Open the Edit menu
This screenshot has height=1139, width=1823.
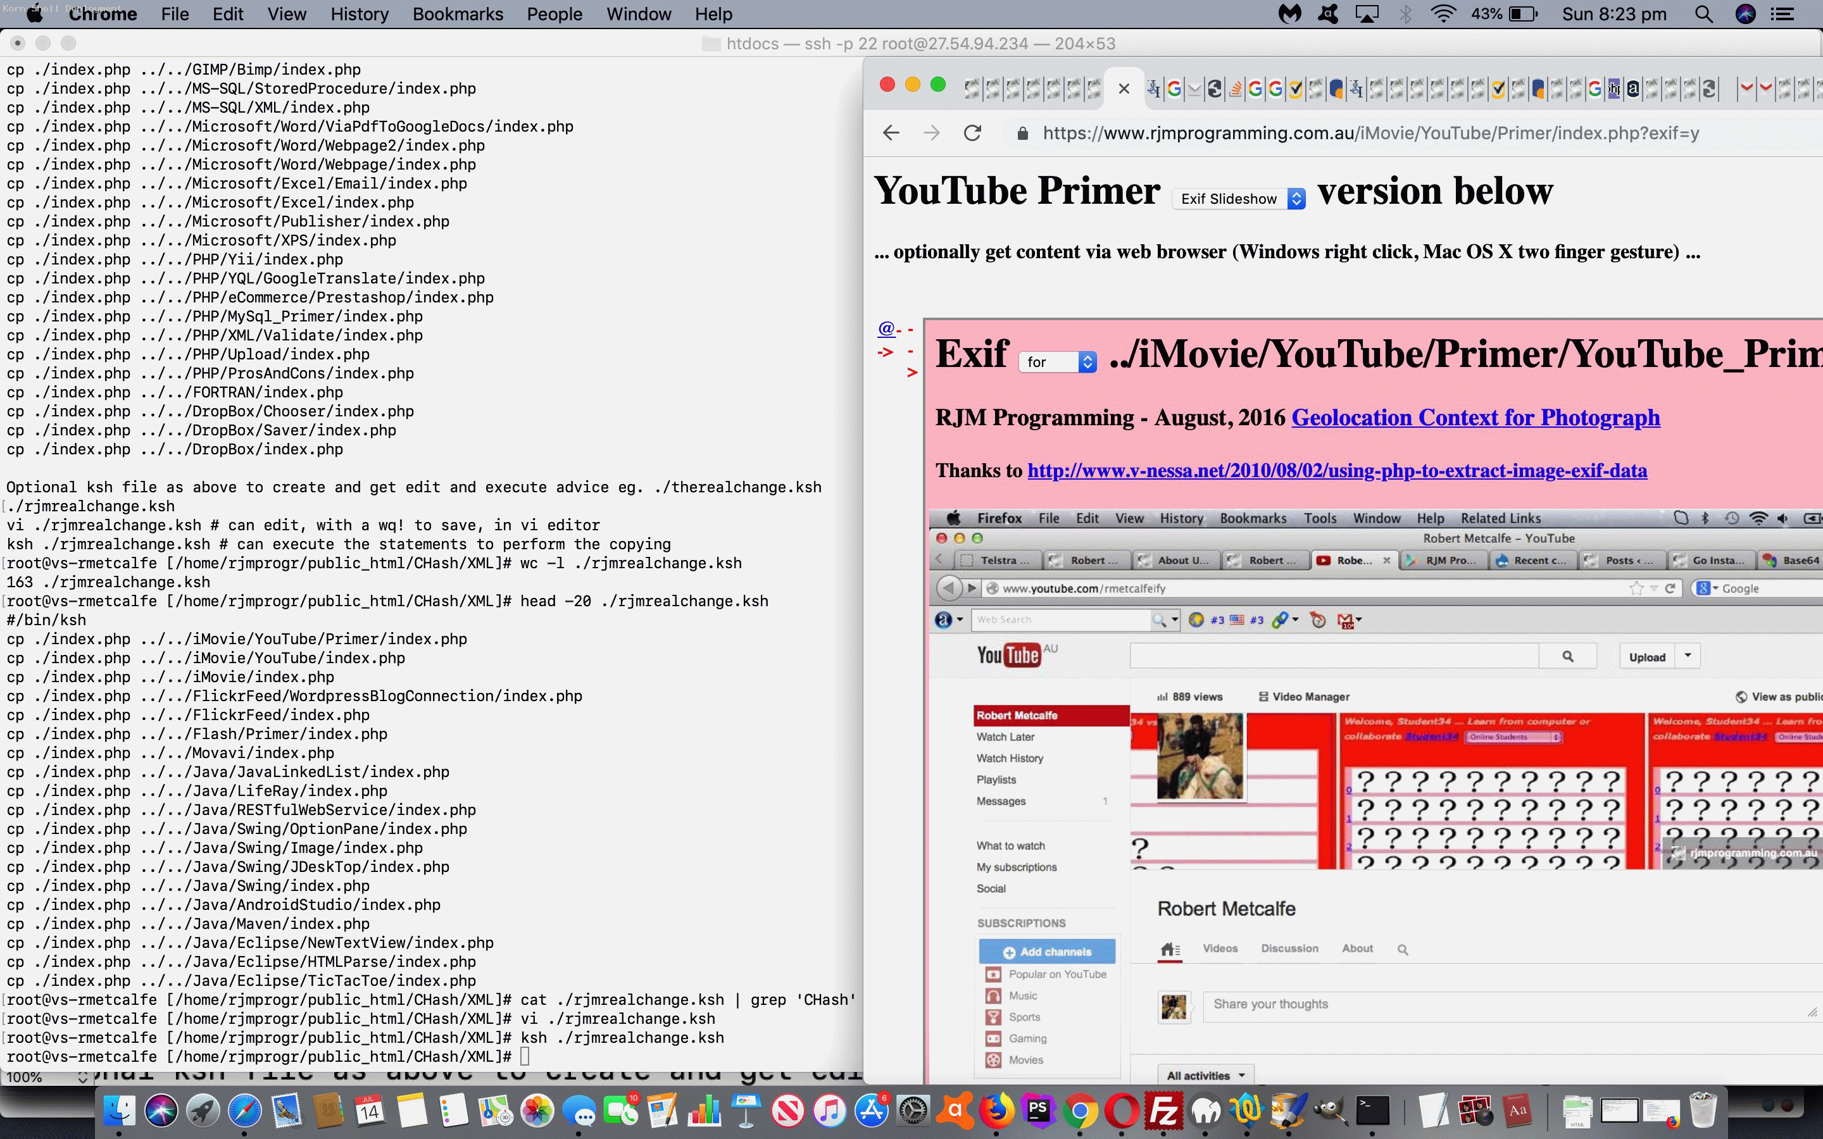(227, 15)
